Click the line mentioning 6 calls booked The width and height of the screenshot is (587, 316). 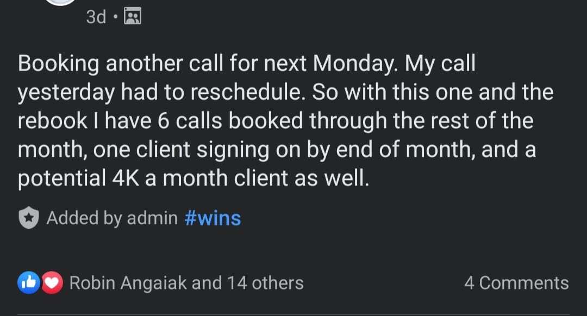pos(276,121)
